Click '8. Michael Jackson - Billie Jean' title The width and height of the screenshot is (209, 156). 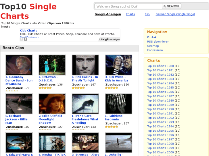point(16,119)
